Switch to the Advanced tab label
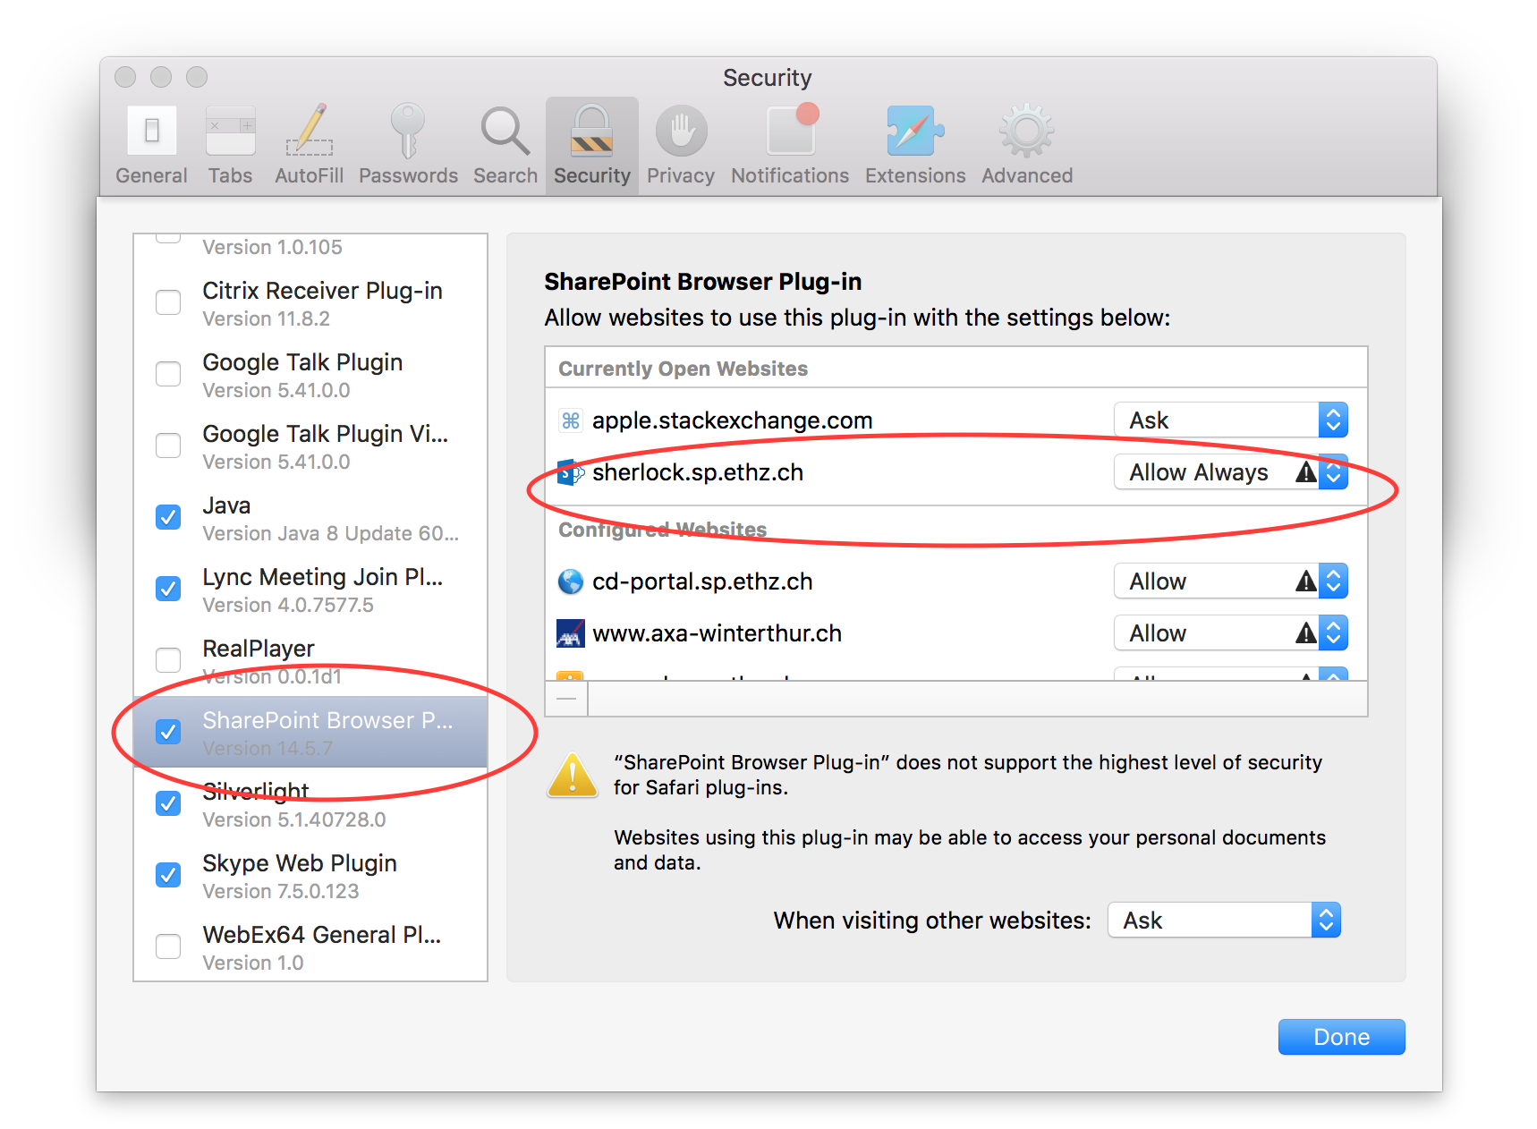This screenshot has height=1129, width=1537. [1027, 176]
